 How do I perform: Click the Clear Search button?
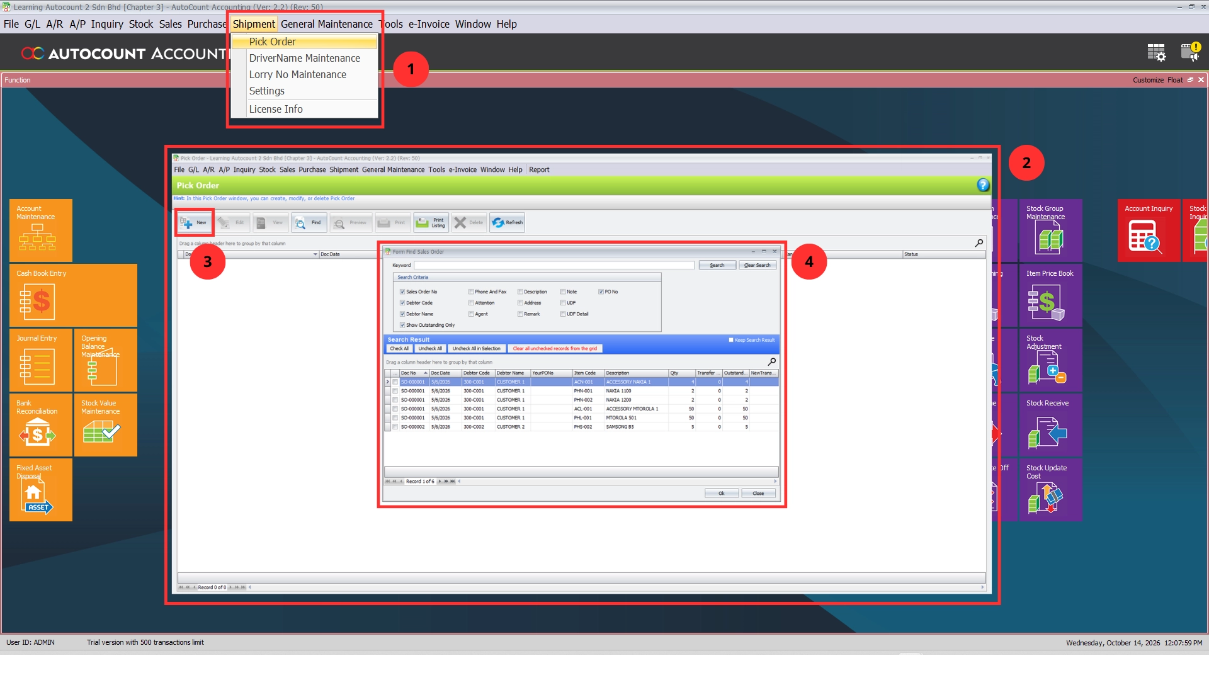[758, 266]
